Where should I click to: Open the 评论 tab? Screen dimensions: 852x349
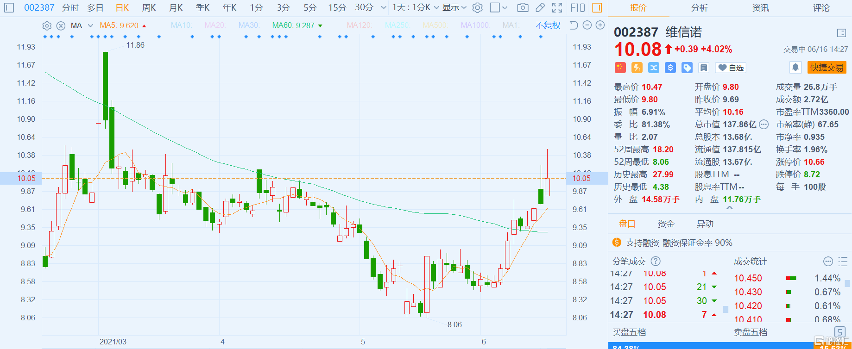tap(821, 8)
